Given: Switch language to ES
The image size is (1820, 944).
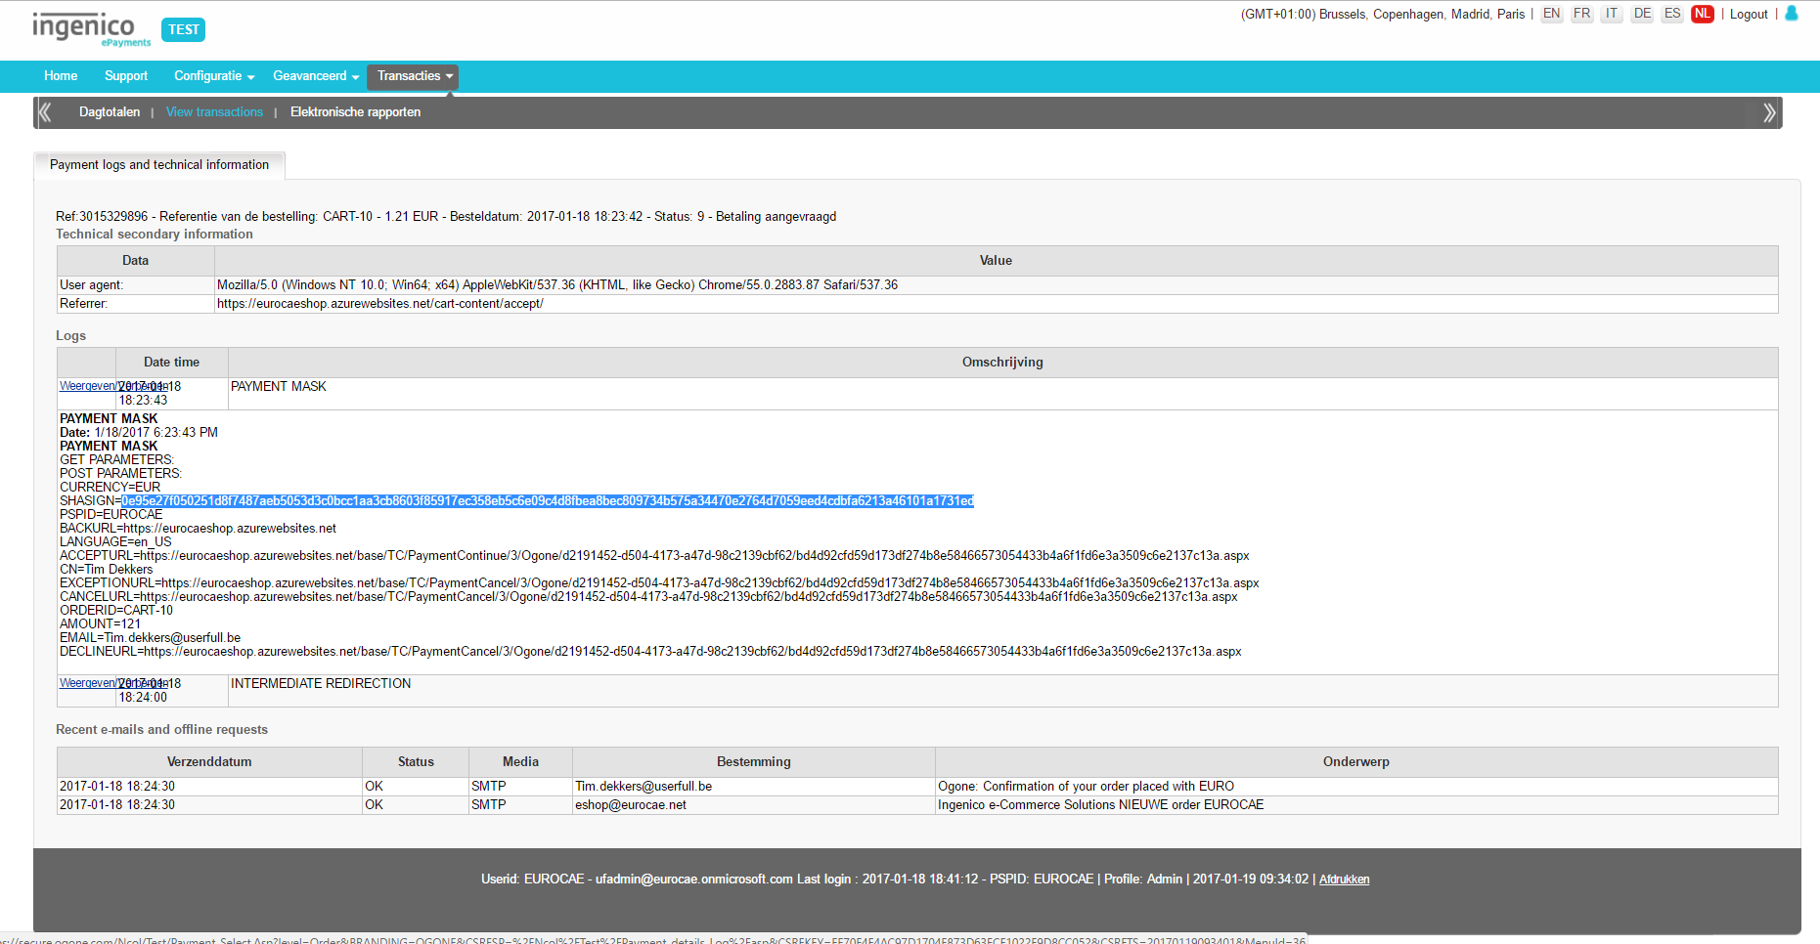Looking at the screenshot, I should (x=1673, y=14).
